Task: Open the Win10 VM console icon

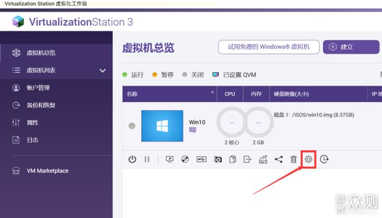Action: click(x=170, y=159)
